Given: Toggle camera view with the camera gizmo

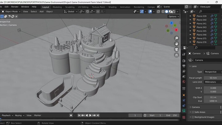Looking at the screenshot, I should [x=177, y=49].
